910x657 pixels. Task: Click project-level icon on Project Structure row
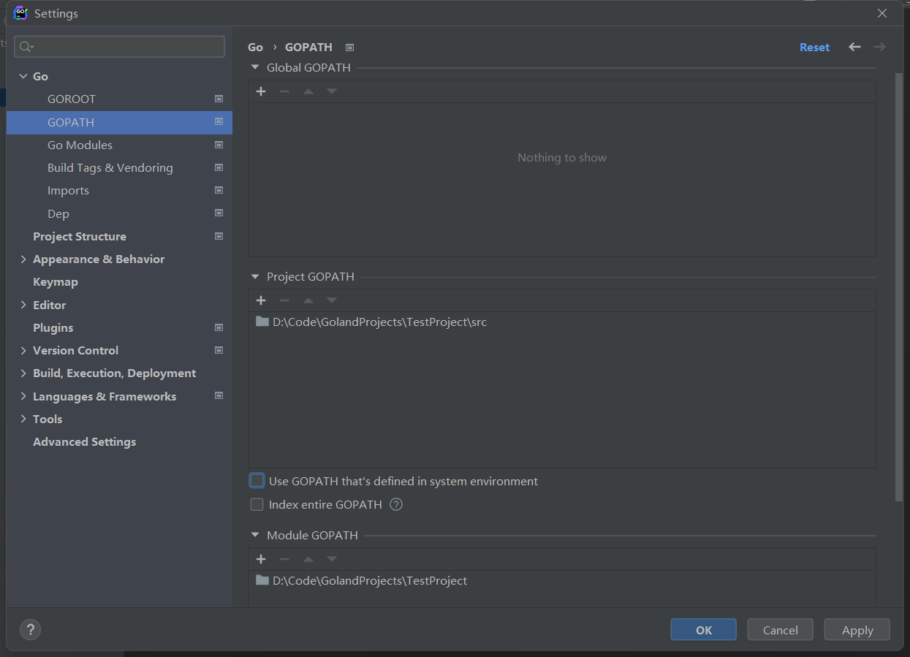point(219,236)
